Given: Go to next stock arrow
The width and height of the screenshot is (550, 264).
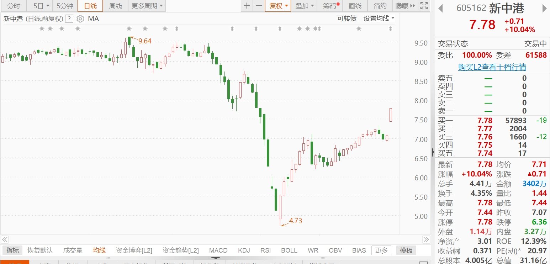Looking at the screenshot, I should pyautogui.click(x=544, y=8).
